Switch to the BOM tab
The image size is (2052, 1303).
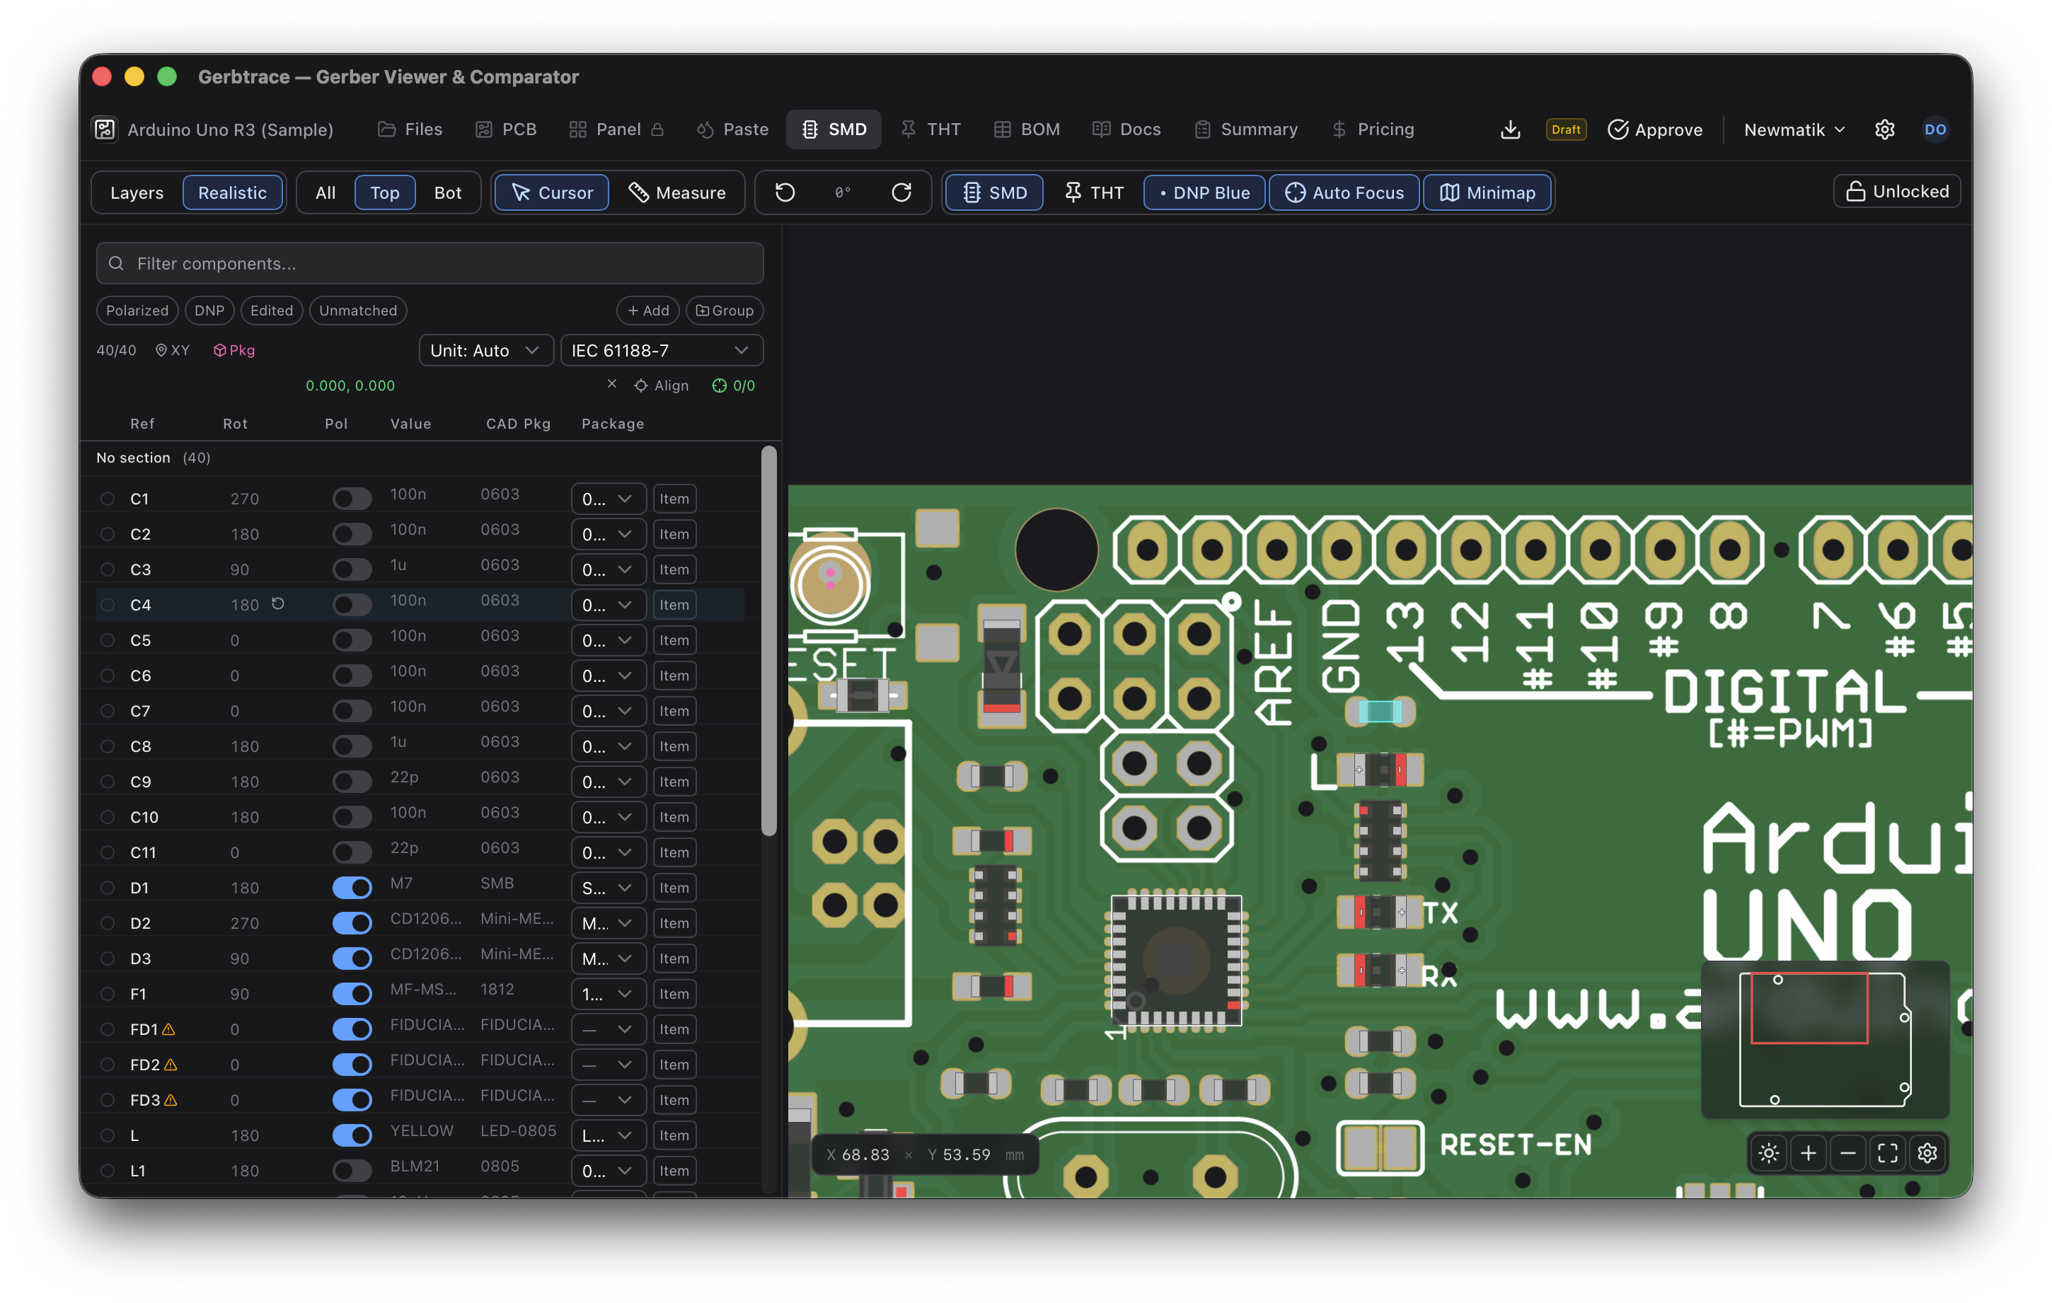[x=1027, y=129]
